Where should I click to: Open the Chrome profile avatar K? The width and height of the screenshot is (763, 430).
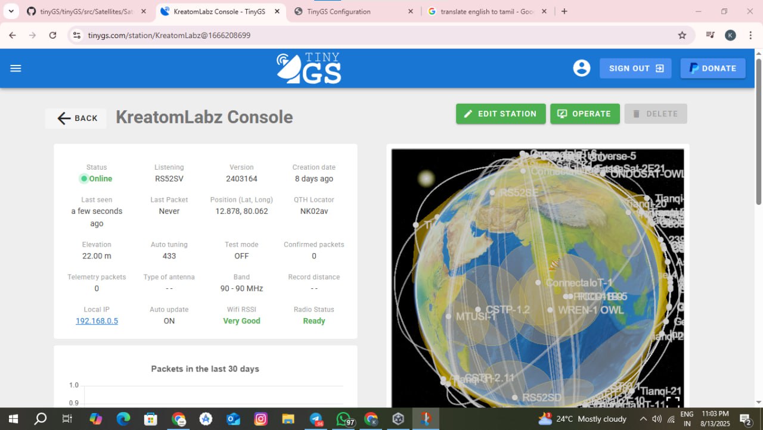tap(730, 35)
